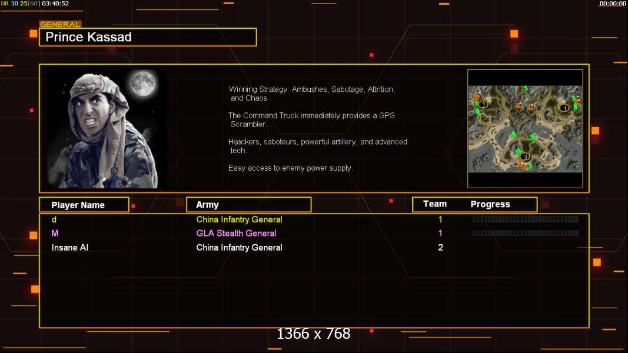Image resolution: width=628 pixels, height=353 pixels.
Task: Click the GENERAL label above the name
Action: [x=60, y=24]
